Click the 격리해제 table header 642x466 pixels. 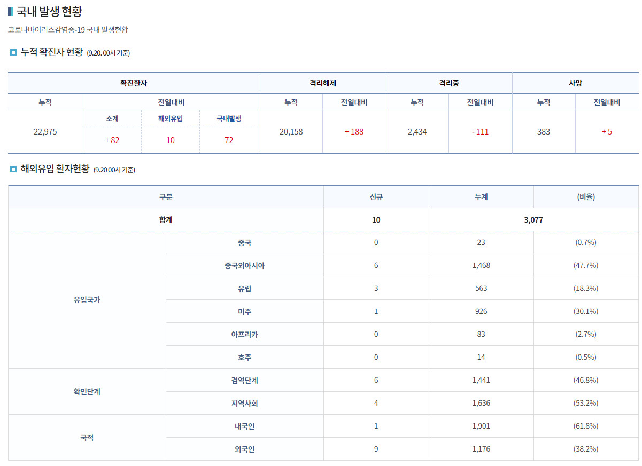(323, 83)
